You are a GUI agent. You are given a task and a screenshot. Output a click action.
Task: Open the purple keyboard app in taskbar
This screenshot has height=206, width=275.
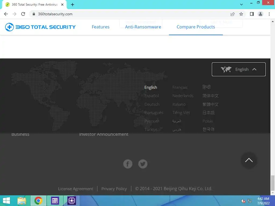(x=55, y=201)
